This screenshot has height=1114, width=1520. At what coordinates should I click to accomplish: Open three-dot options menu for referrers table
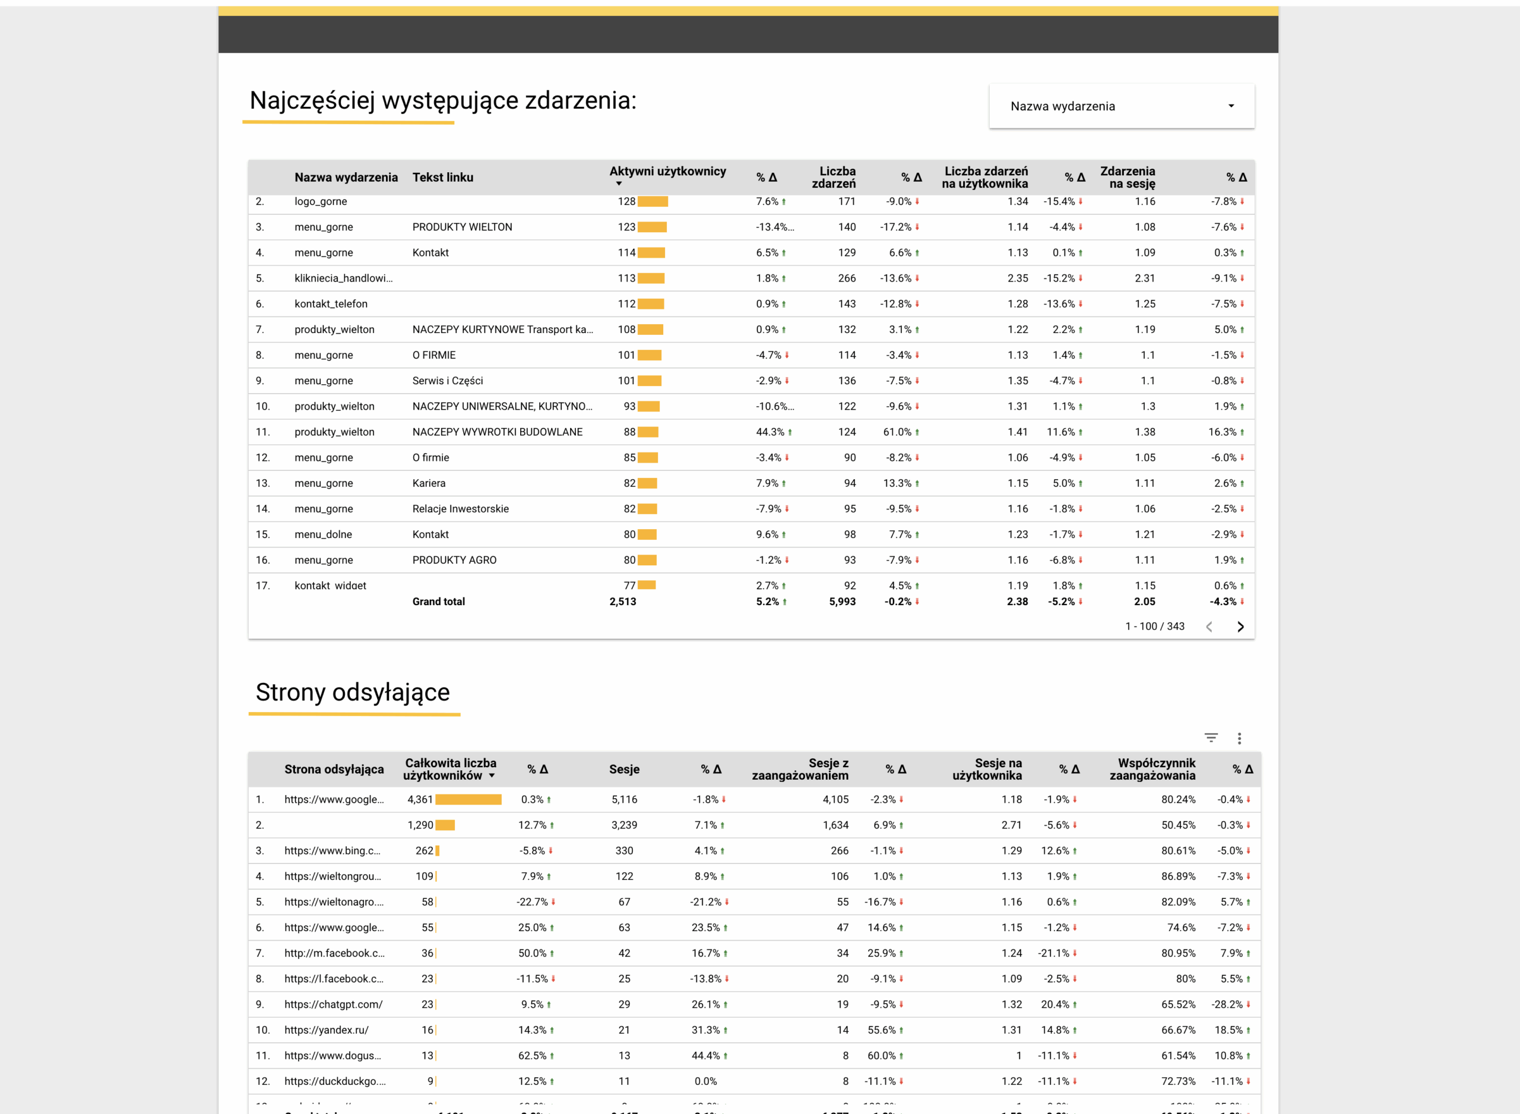coord(1239,738)
